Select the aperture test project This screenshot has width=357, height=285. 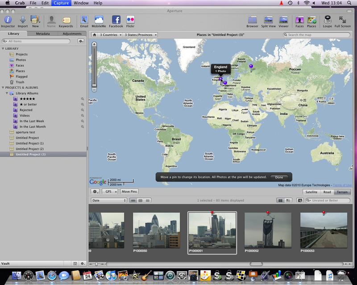[25, 132]
